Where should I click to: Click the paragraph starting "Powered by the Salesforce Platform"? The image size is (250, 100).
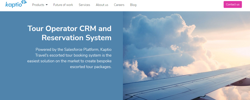tap(69, 58)
